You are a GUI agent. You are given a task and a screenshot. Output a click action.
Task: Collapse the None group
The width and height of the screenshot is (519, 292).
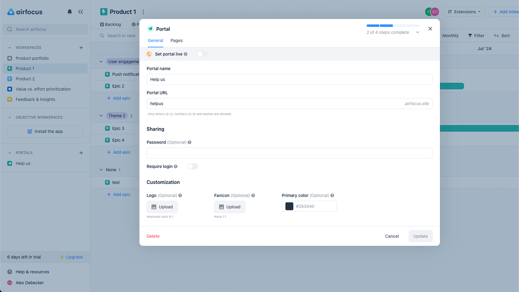click(101, 170)
